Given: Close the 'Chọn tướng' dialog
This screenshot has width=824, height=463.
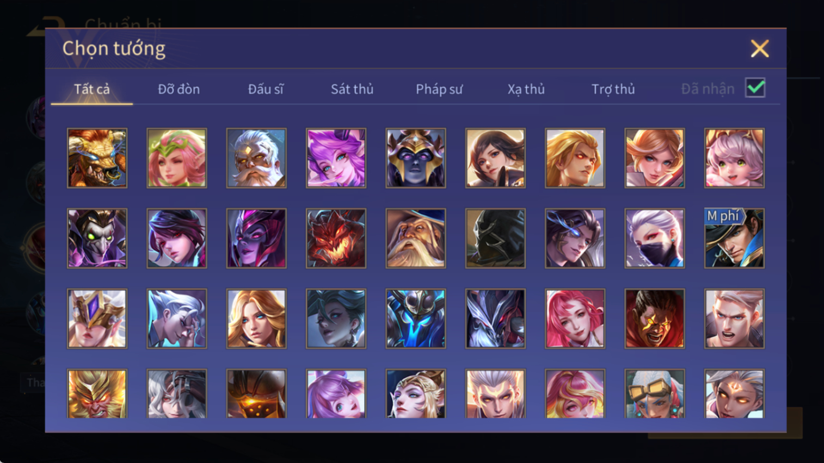Looking at the screenshot, I should pyautogui.click(x=760, y=49).
